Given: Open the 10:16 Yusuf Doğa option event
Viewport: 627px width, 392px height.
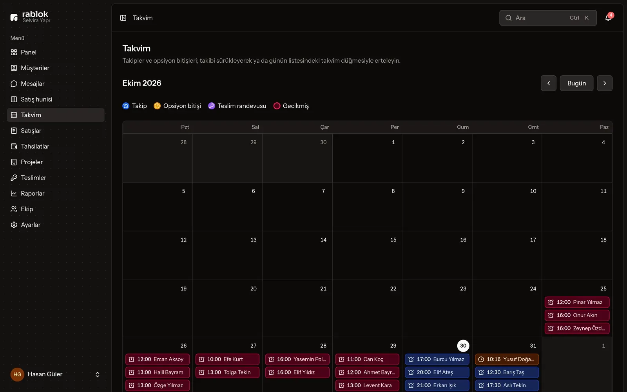Looking at the screenshot, I should click(507, 359).
